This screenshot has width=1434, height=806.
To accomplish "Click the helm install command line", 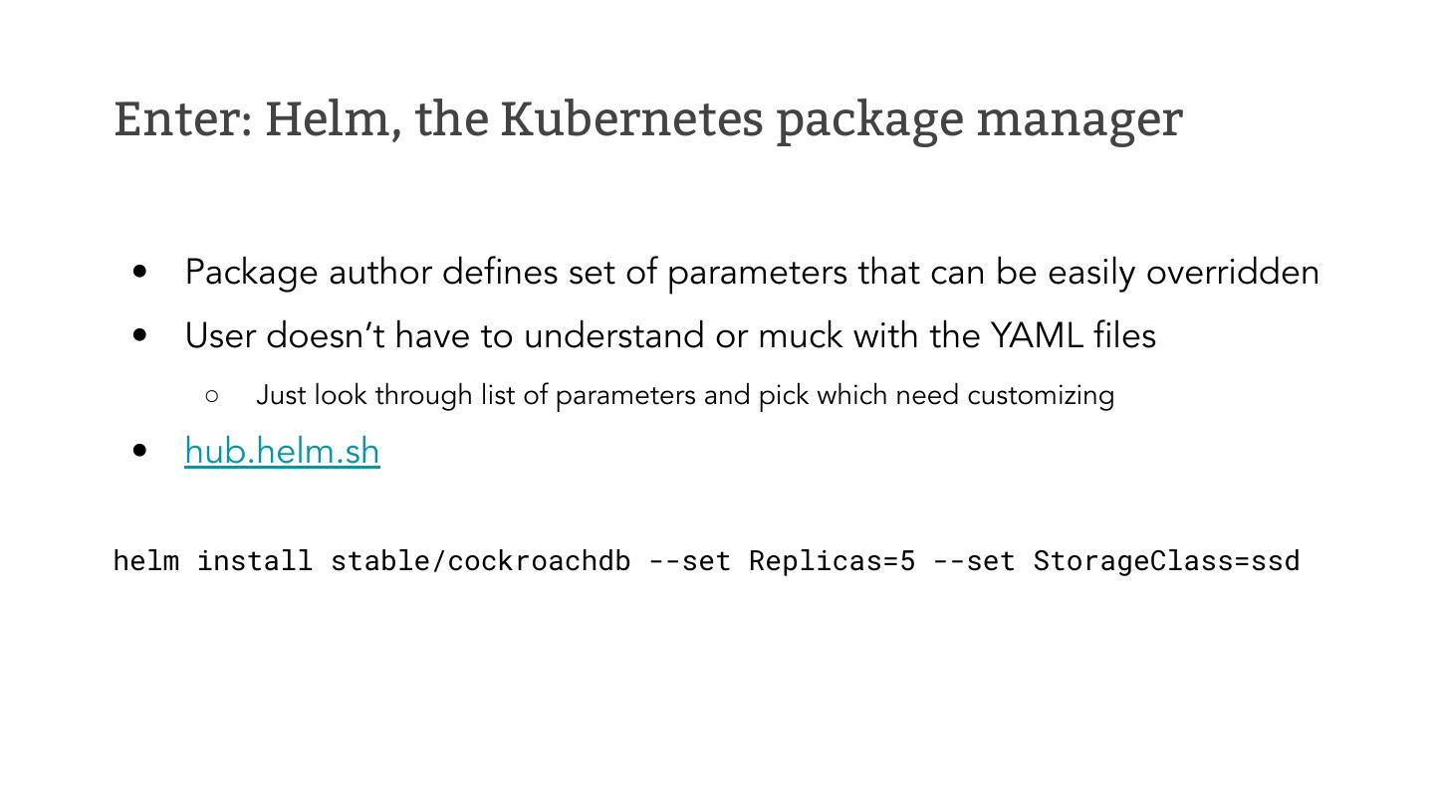I will tap(706, 561).
